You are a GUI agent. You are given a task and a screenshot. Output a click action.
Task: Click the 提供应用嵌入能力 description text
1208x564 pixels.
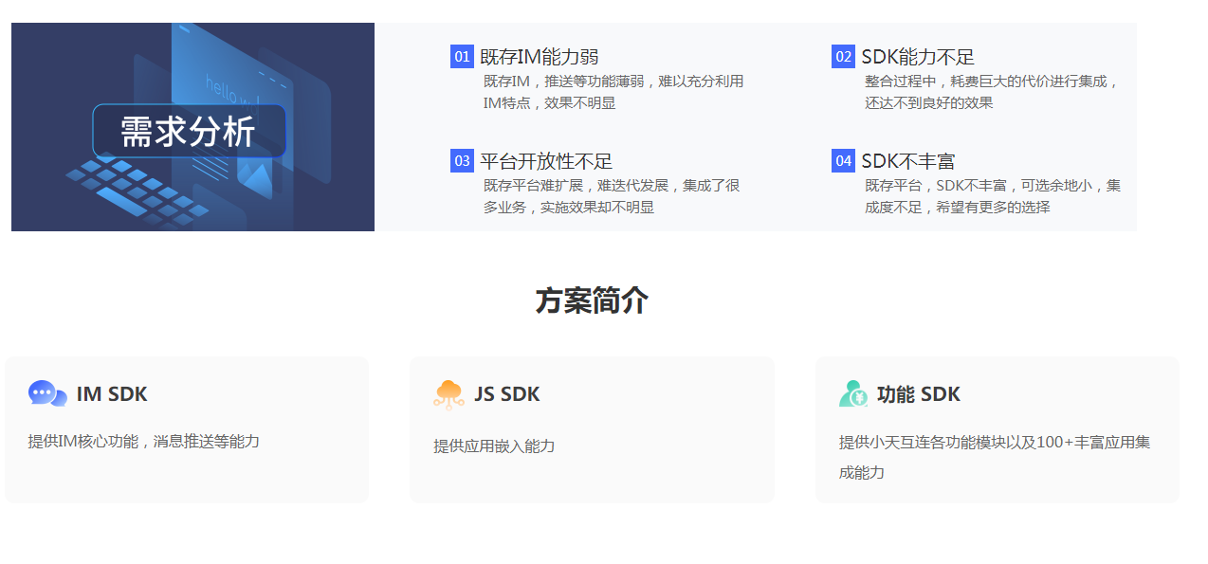click(494, 446)
